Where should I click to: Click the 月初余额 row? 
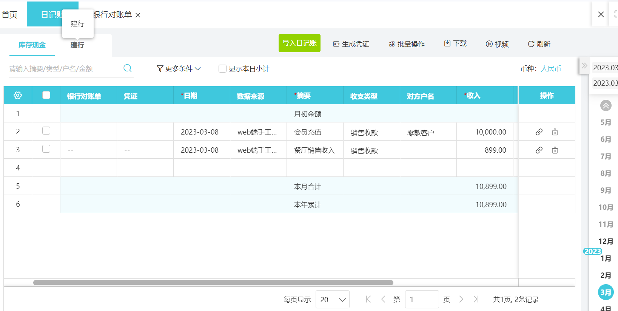[x=289, y=114]
